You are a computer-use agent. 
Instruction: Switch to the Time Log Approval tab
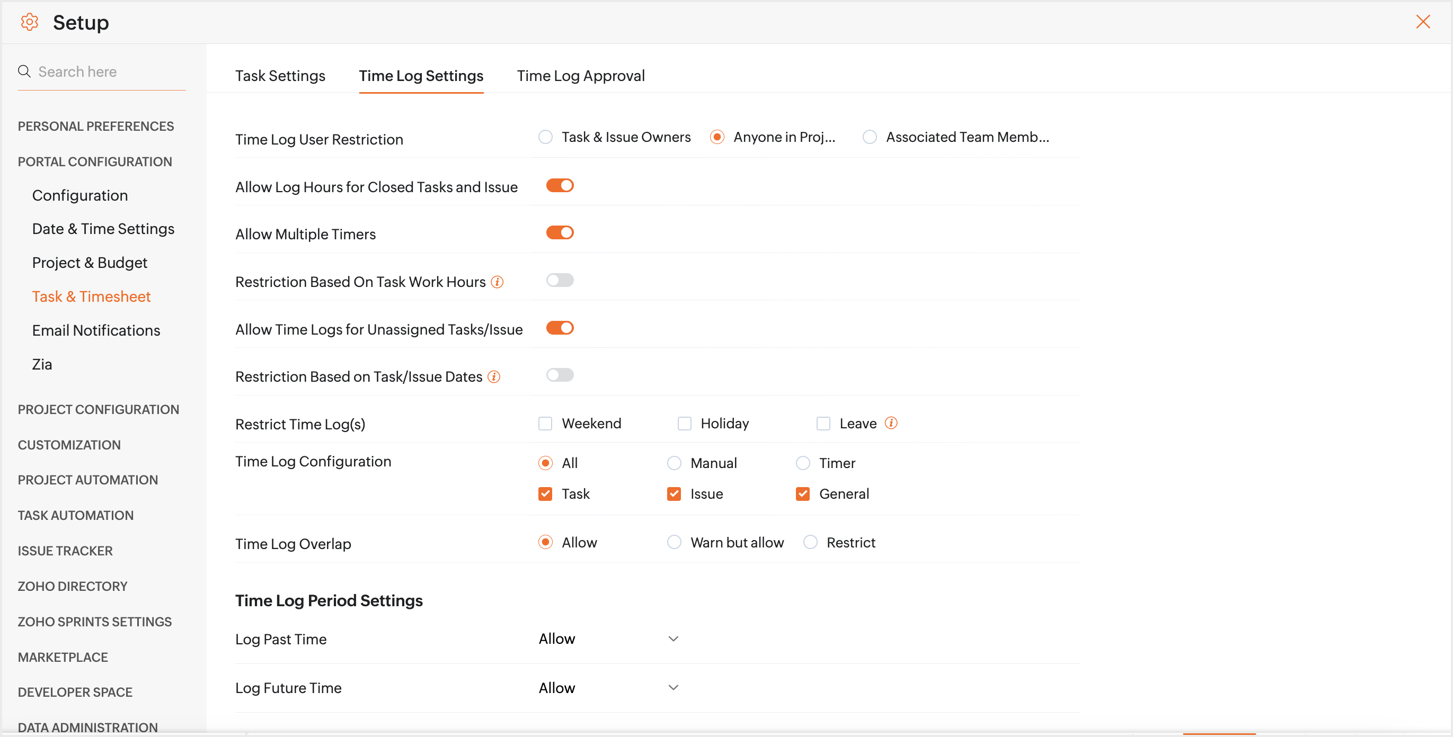click(x=580, y=76)
